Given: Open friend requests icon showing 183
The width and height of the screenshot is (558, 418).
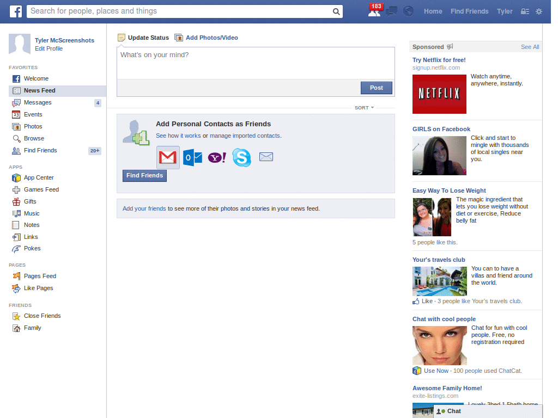Looking at the screenshot, I should 375,11.
